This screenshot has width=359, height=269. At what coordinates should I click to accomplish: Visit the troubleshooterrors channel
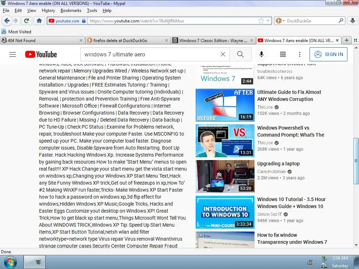pyautogui.click(x=275, y=71)
